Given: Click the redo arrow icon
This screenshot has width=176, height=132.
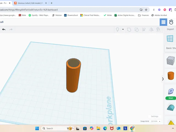Looking at the screenshot, I should click(11, 29).
